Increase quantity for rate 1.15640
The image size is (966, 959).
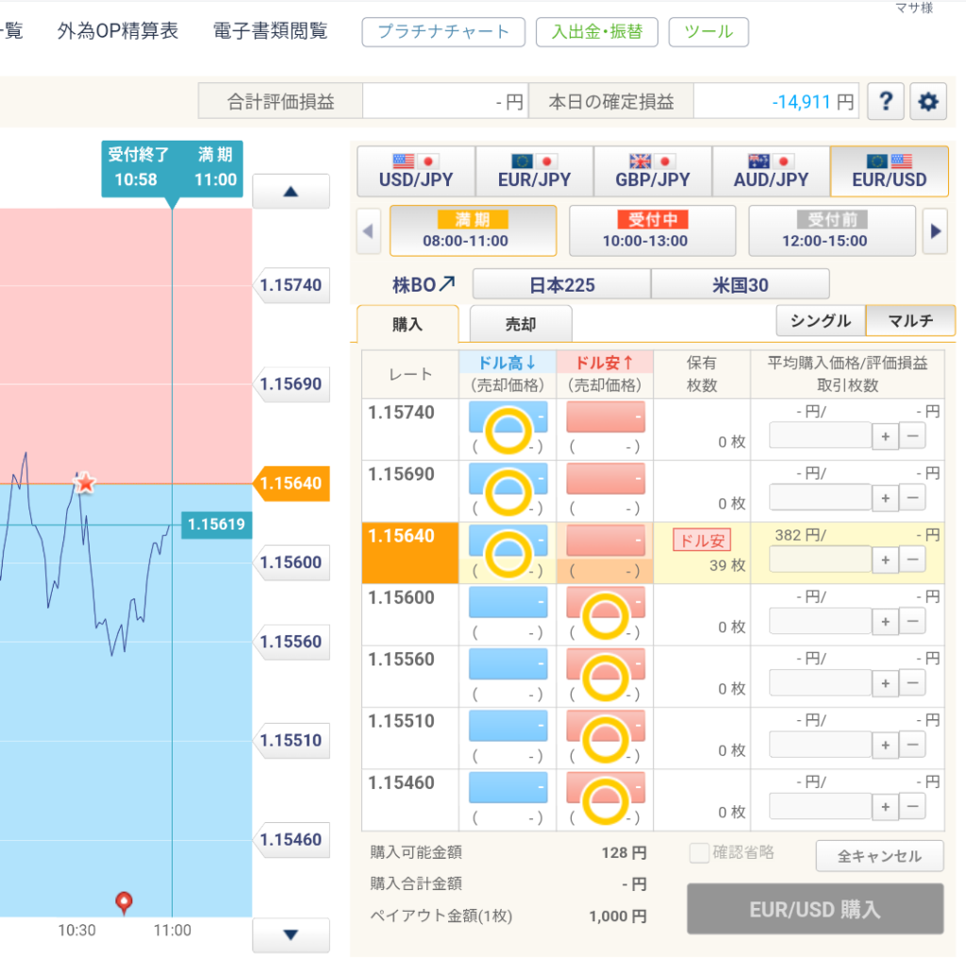tap(885, 559)
